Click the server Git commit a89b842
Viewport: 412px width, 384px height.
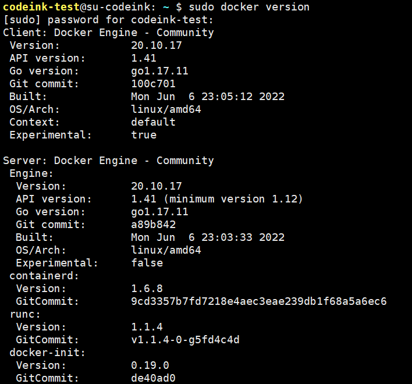153,225
